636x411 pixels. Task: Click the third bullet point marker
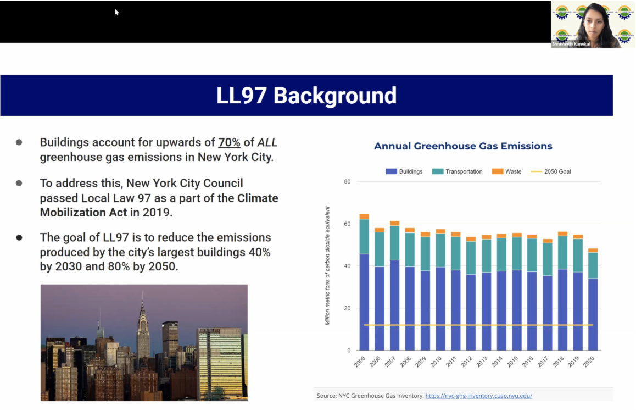click(x=19, y=238)
